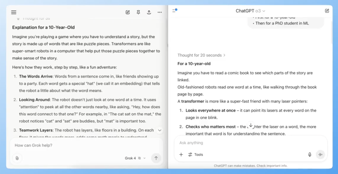Viewport: 338px width, 174px height.
Task: Click 'Looks everywhere at once' text
Action: tap(211, 111)
